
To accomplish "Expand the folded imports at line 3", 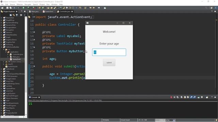I will pyautogui.click(x=34, y=17).
